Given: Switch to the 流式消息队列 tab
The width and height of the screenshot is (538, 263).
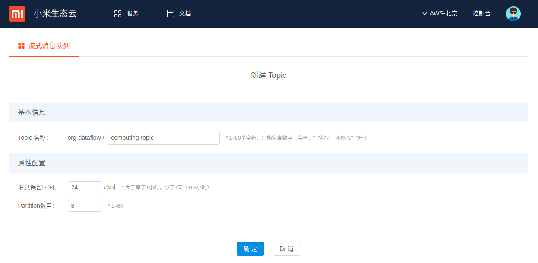Looking at the screenshot, I should pyautogui.click(x=49, y=46).
